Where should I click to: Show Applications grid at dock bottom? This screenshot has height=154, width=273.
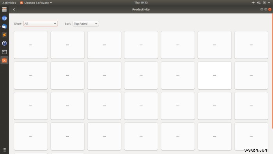(4, 150)
